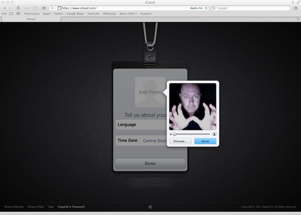Open the Terms of Service link
The image size is (301, 215).
14,207
